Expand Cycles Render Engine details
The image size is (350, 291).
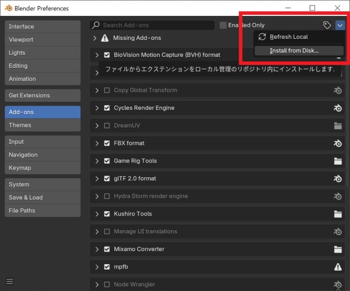(x=97, y=108)
